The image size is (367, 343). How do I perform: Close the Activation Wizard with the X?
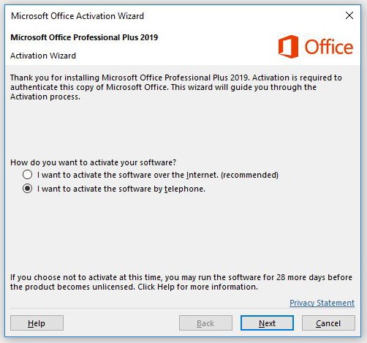coord(349,15)
